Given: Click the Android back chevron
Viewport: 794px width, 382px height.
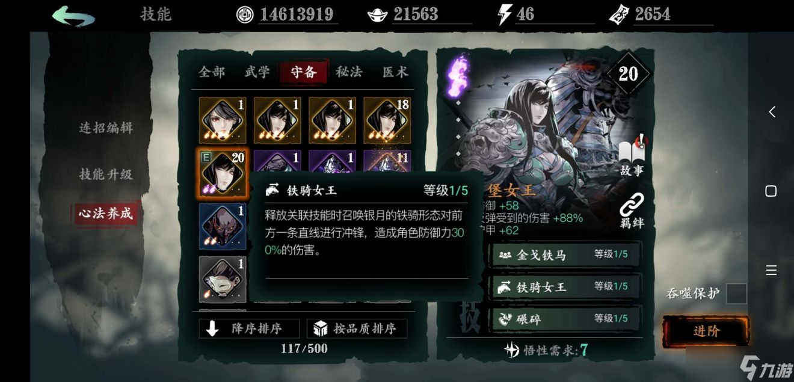Looking at the screenshot, I should [772, 112].
